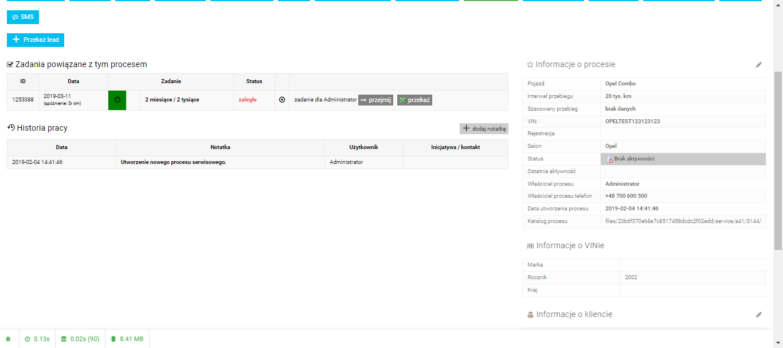Viewport: 783px width, 348px height.
Task: Click the SMS button
Action: tap(23, 17)
